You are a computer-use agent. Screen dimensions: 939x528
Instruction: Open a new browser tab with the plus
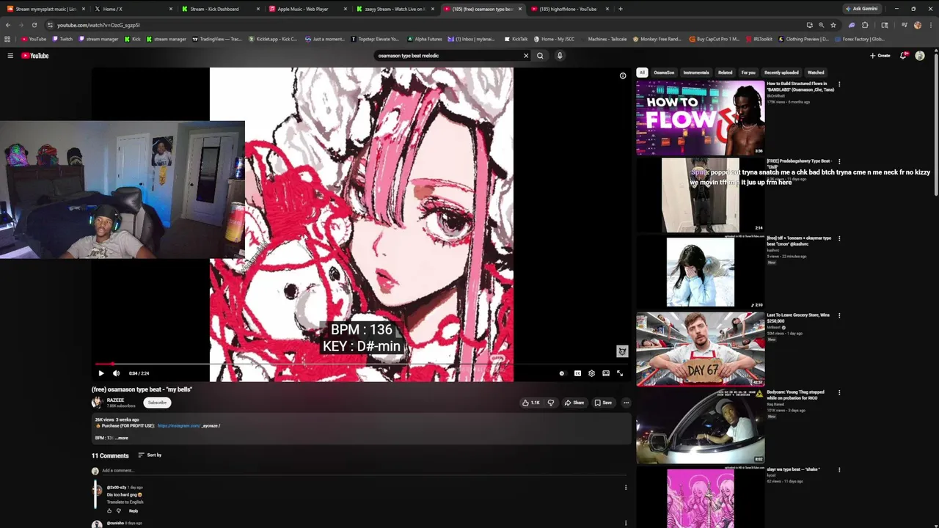point(621,9)
